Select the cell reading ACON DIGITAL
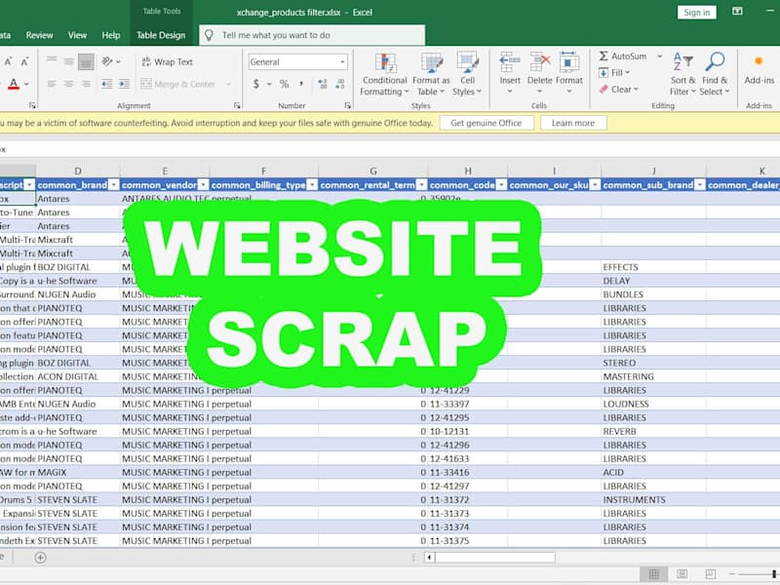This screenshot has width=780, height=585. click(78, 376)
